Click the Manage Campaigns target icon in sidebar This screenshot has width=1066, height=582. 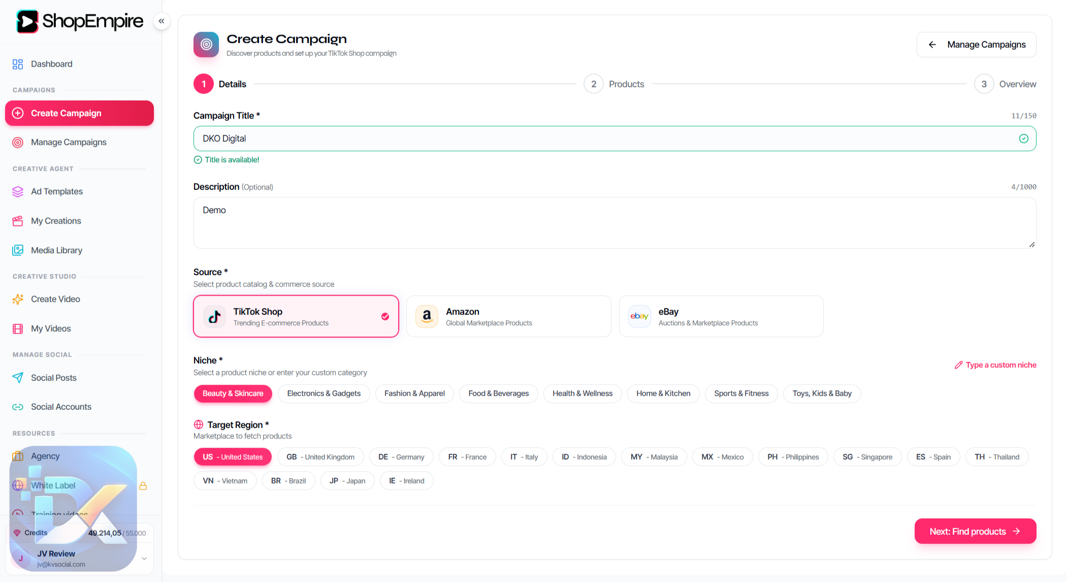pos(18,142)
